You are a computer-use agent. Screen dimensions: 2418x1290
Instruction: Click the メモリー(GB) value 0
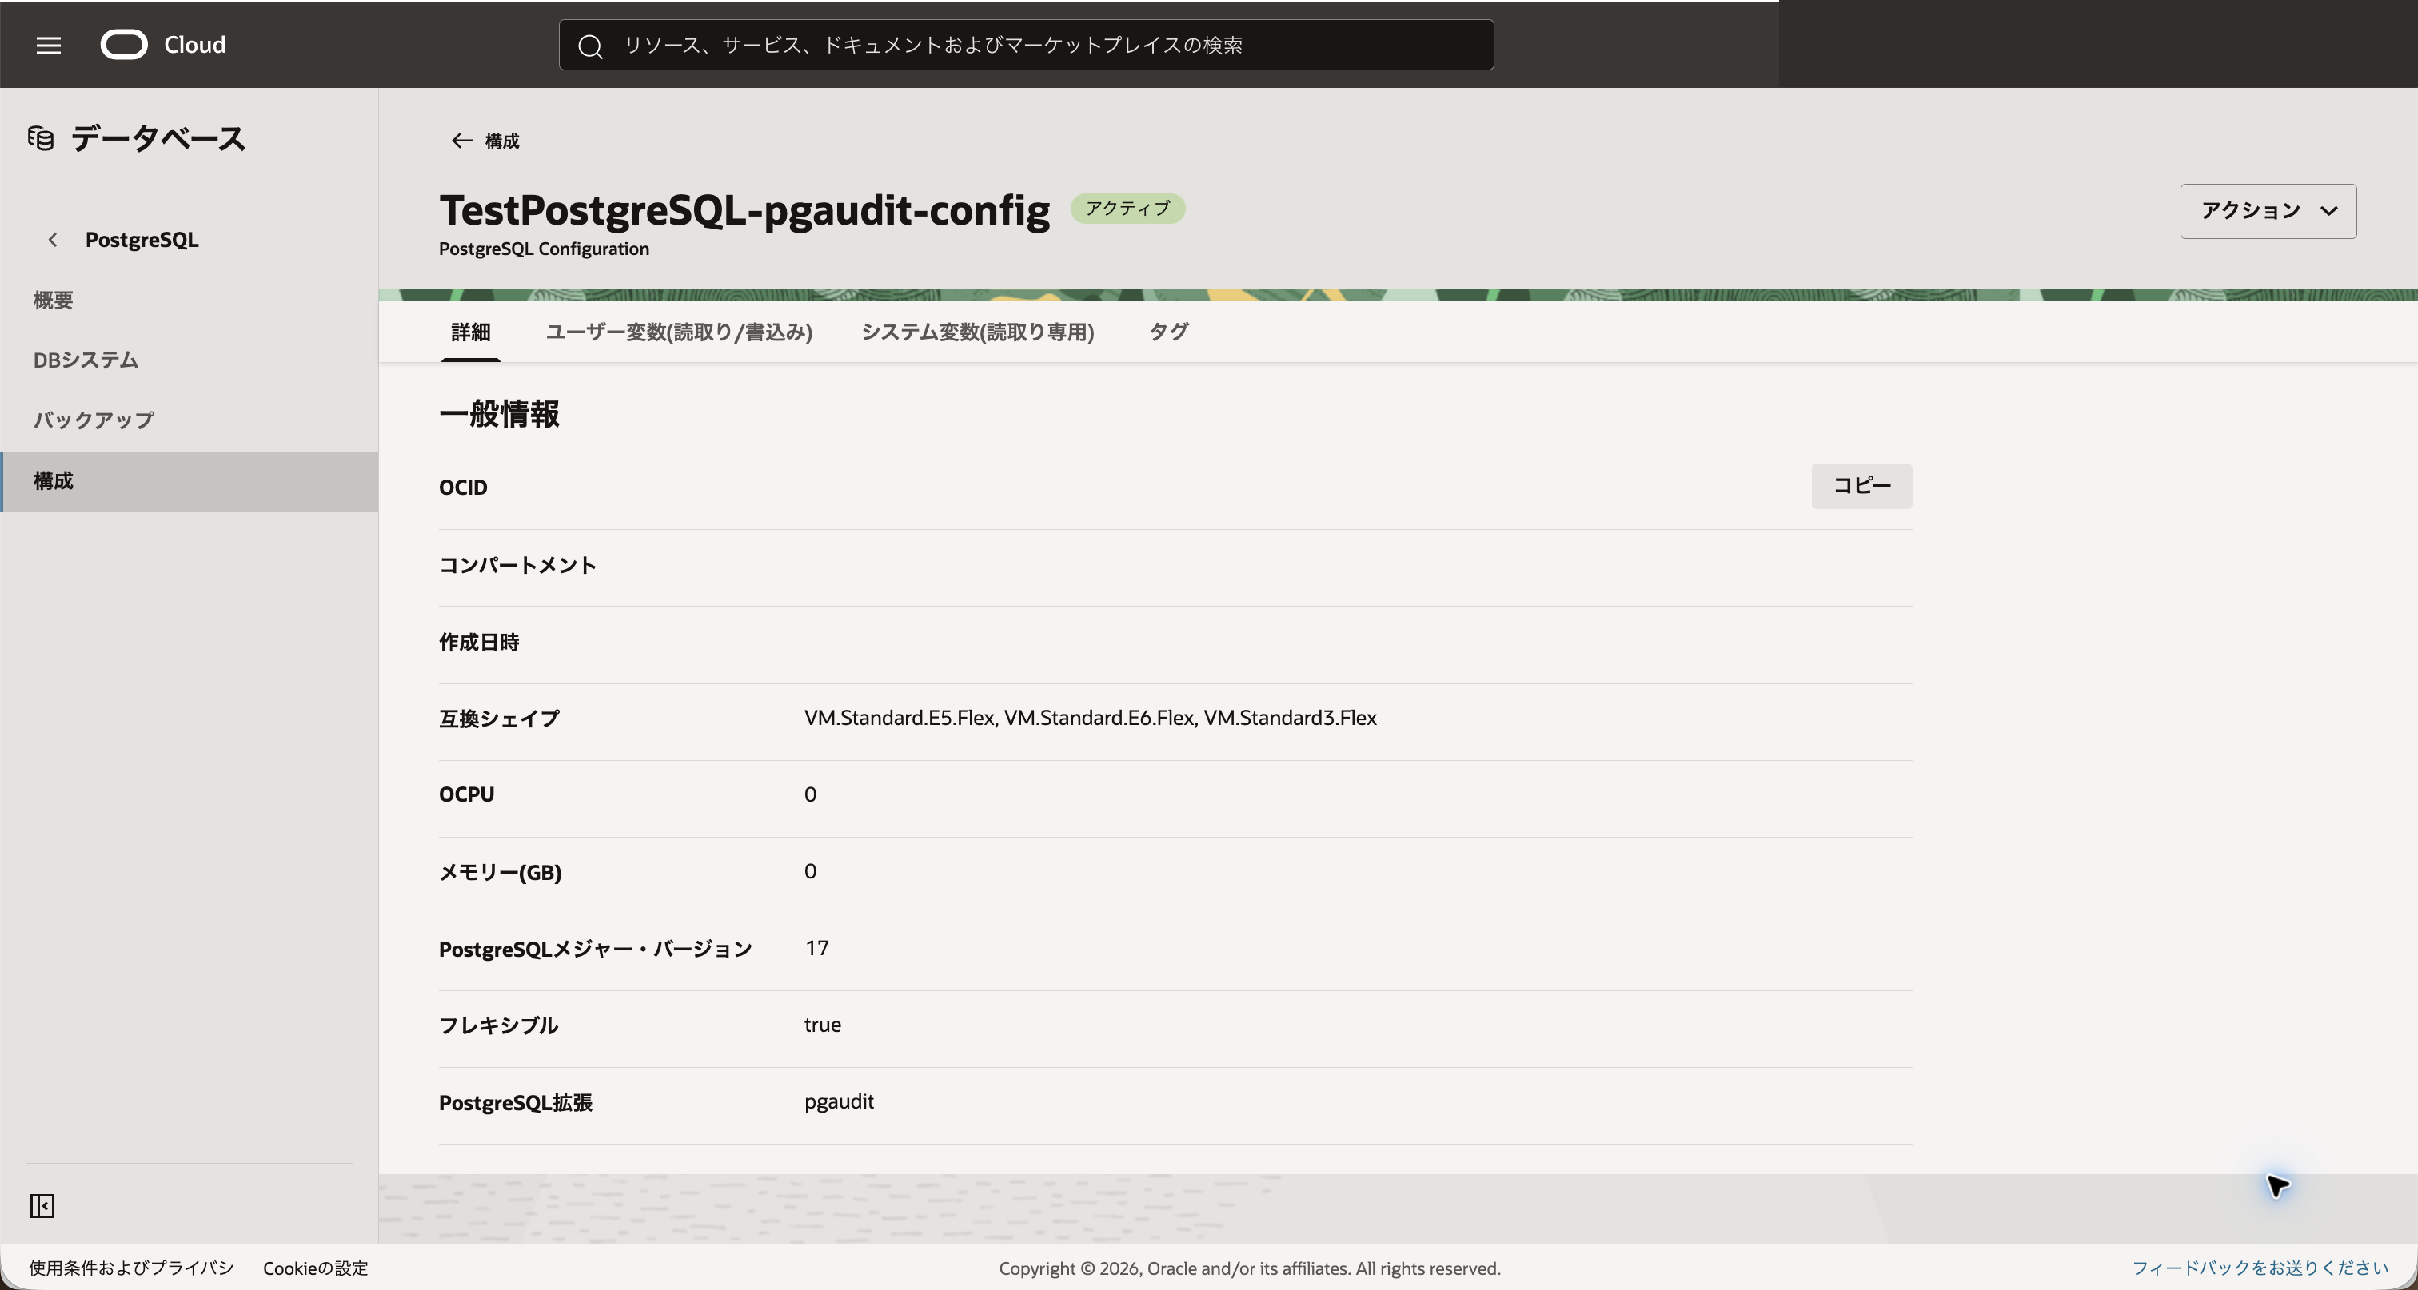point(810,871)
